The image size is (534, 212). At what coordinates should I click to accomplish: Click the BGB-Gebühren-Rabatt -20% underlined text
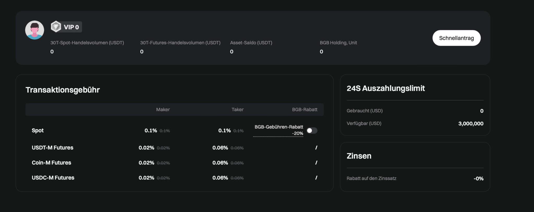point(278,130)
